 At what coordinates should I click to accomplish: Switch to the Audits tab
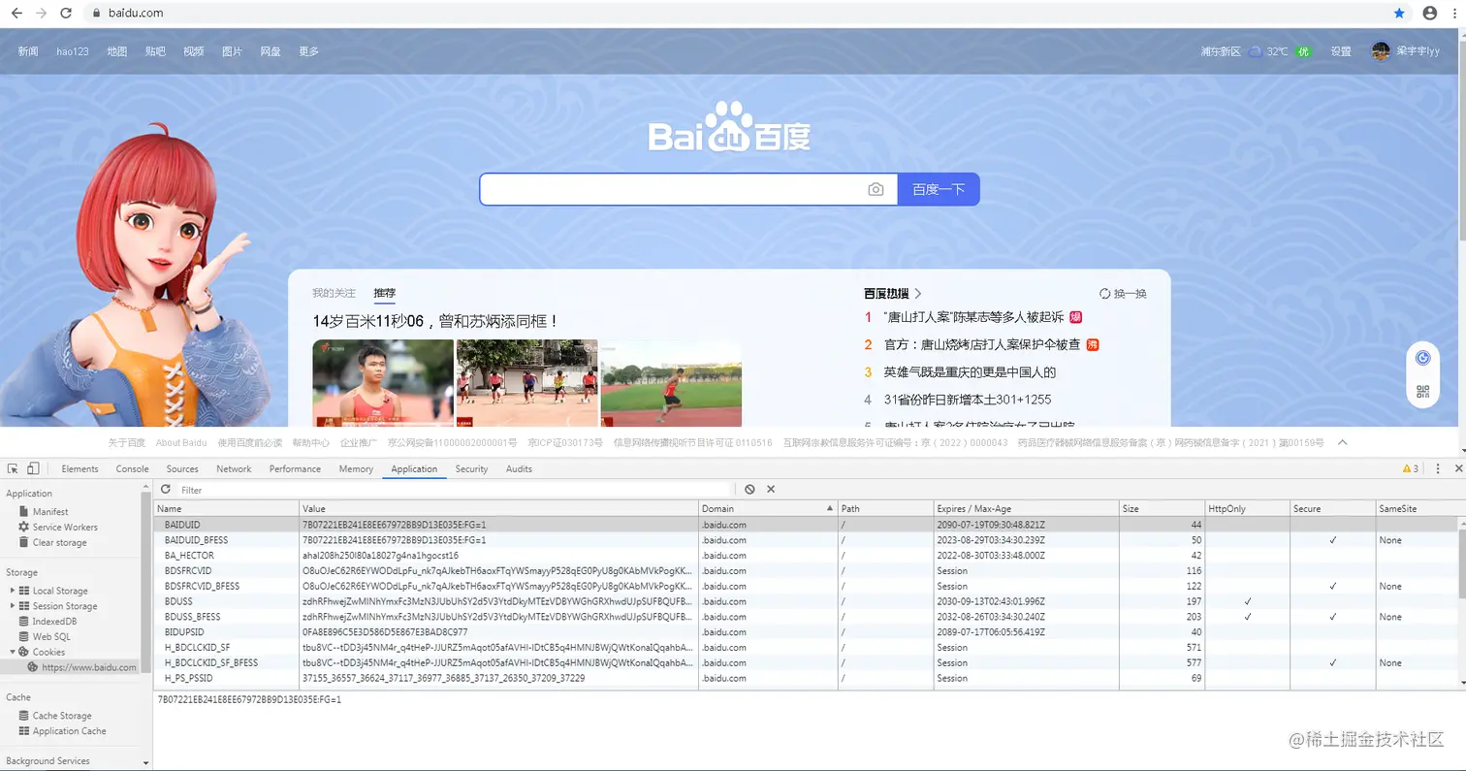click(x=519, y=468)
